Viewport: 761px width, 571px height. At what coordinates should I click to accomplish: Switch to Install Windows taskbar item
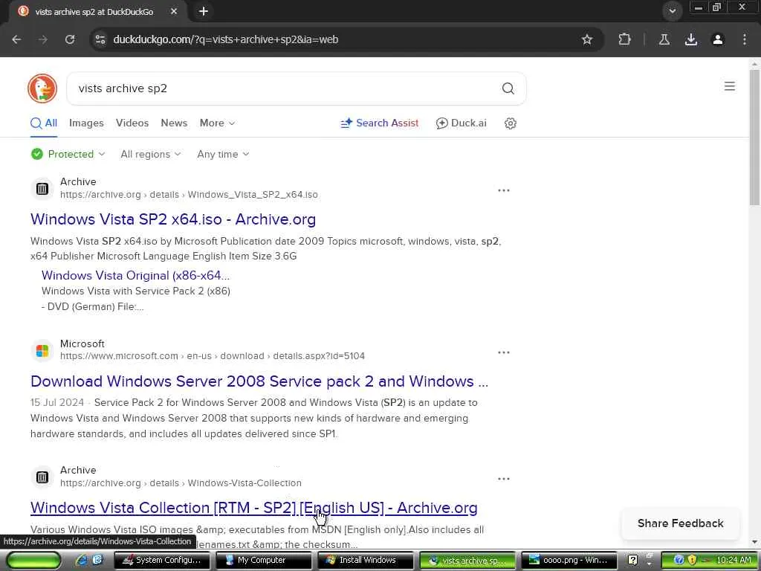coord(366,561)
